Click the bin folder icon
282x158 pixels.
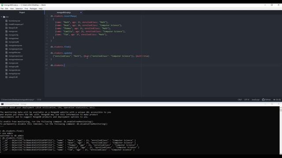(x=4, y=17)
